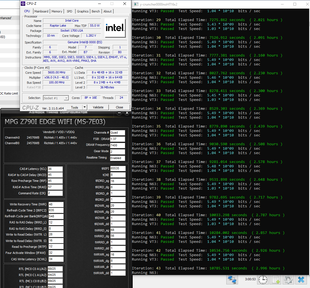Click the tREFI field showing 65535
The image size is (310, 288).
118,169
